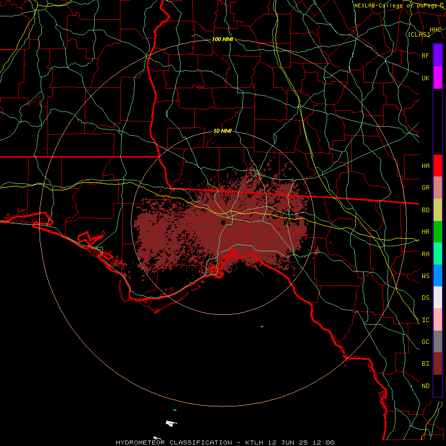The image size is (446, 446).
Task: Click the DS white legend swatch
Action: tap(438, 297)
